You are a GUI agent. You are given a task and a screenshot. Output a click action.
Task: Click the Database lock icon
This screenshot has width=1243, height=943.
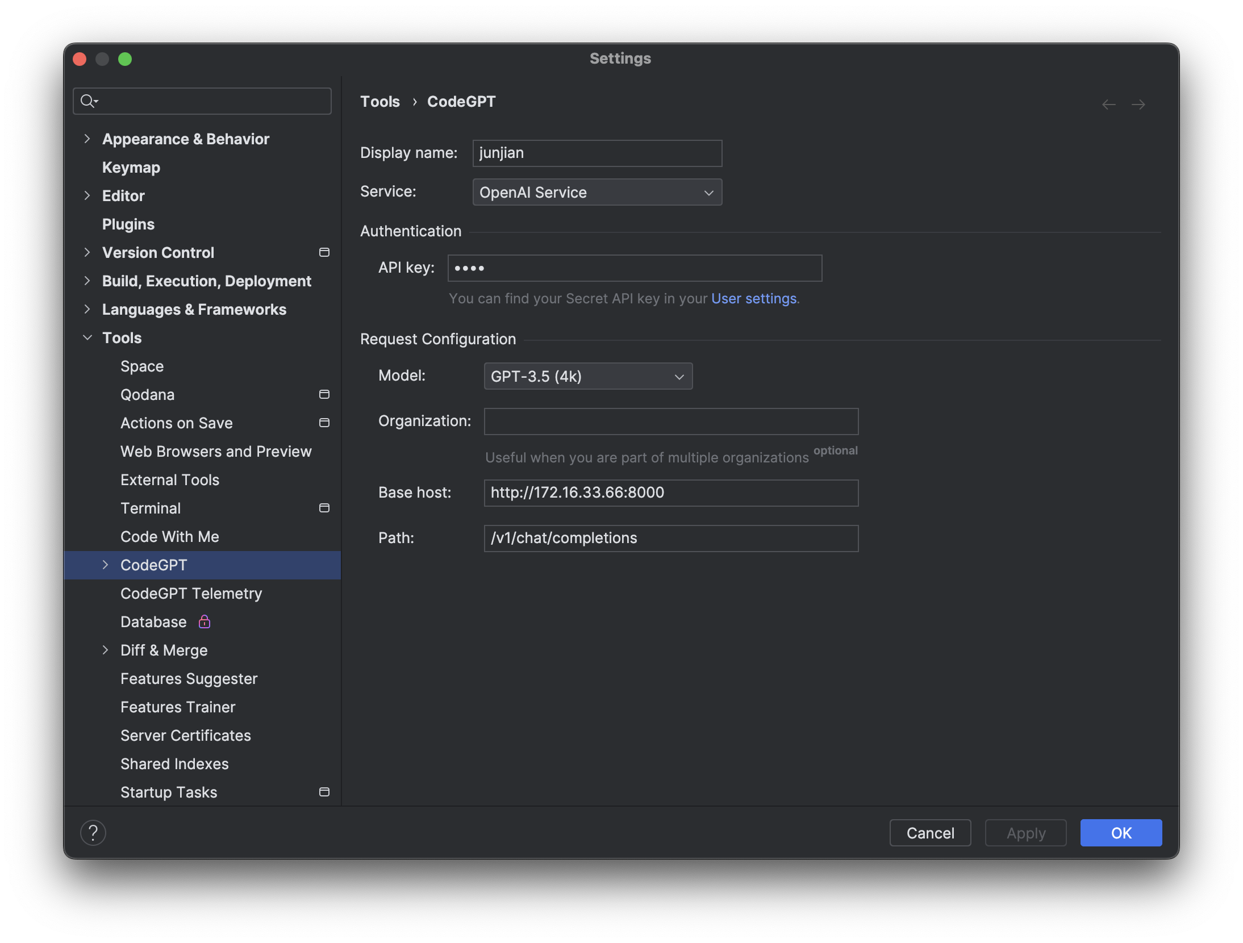(205, 621)
